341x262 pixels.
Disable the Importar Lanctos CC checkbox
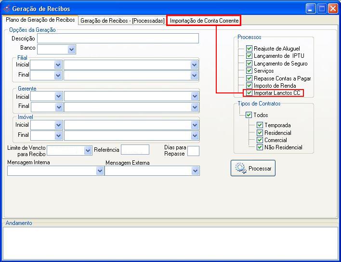point(249,93)
